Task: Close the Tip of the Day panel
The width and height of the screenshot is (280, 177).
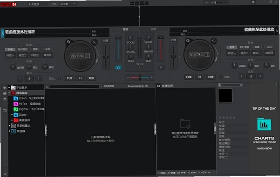Action: click(276, 85)
